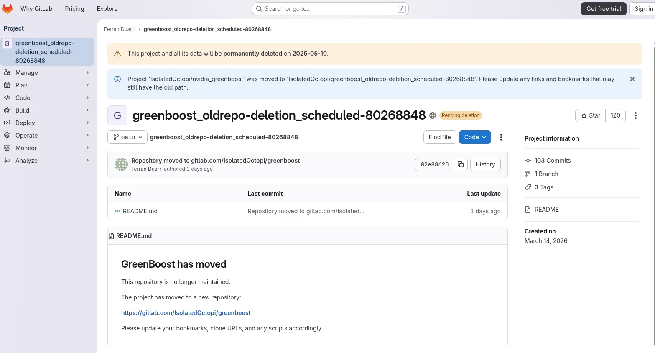Open the Explore menu item

107,9
